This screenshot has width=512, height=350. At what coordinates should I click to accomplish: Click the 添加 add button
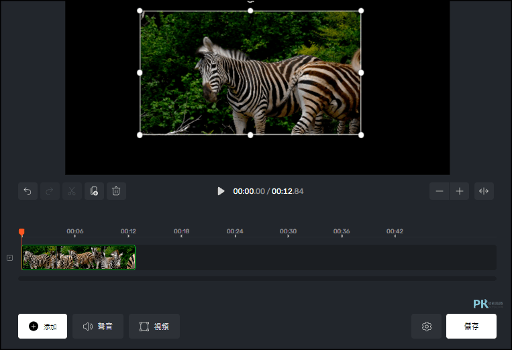click(42, 326)
